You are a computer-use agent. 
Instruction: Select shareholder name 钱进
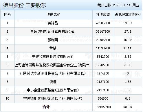[x=53, y=82]
